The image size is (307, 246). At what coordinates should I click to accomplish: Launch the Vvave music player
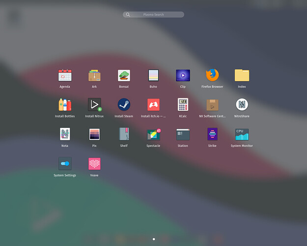[94, 164]
